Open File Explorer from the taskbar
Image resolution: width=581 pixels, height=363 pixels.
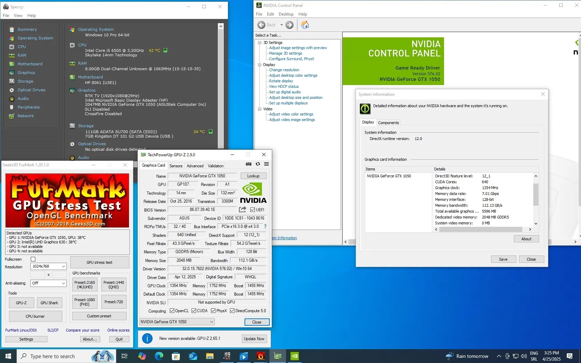(x=210, y=356)
